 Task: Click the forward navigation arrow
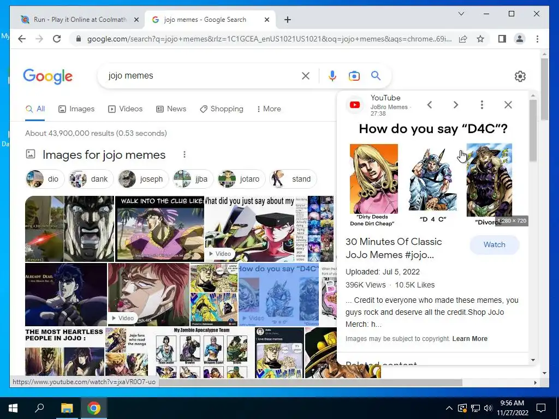39,39
